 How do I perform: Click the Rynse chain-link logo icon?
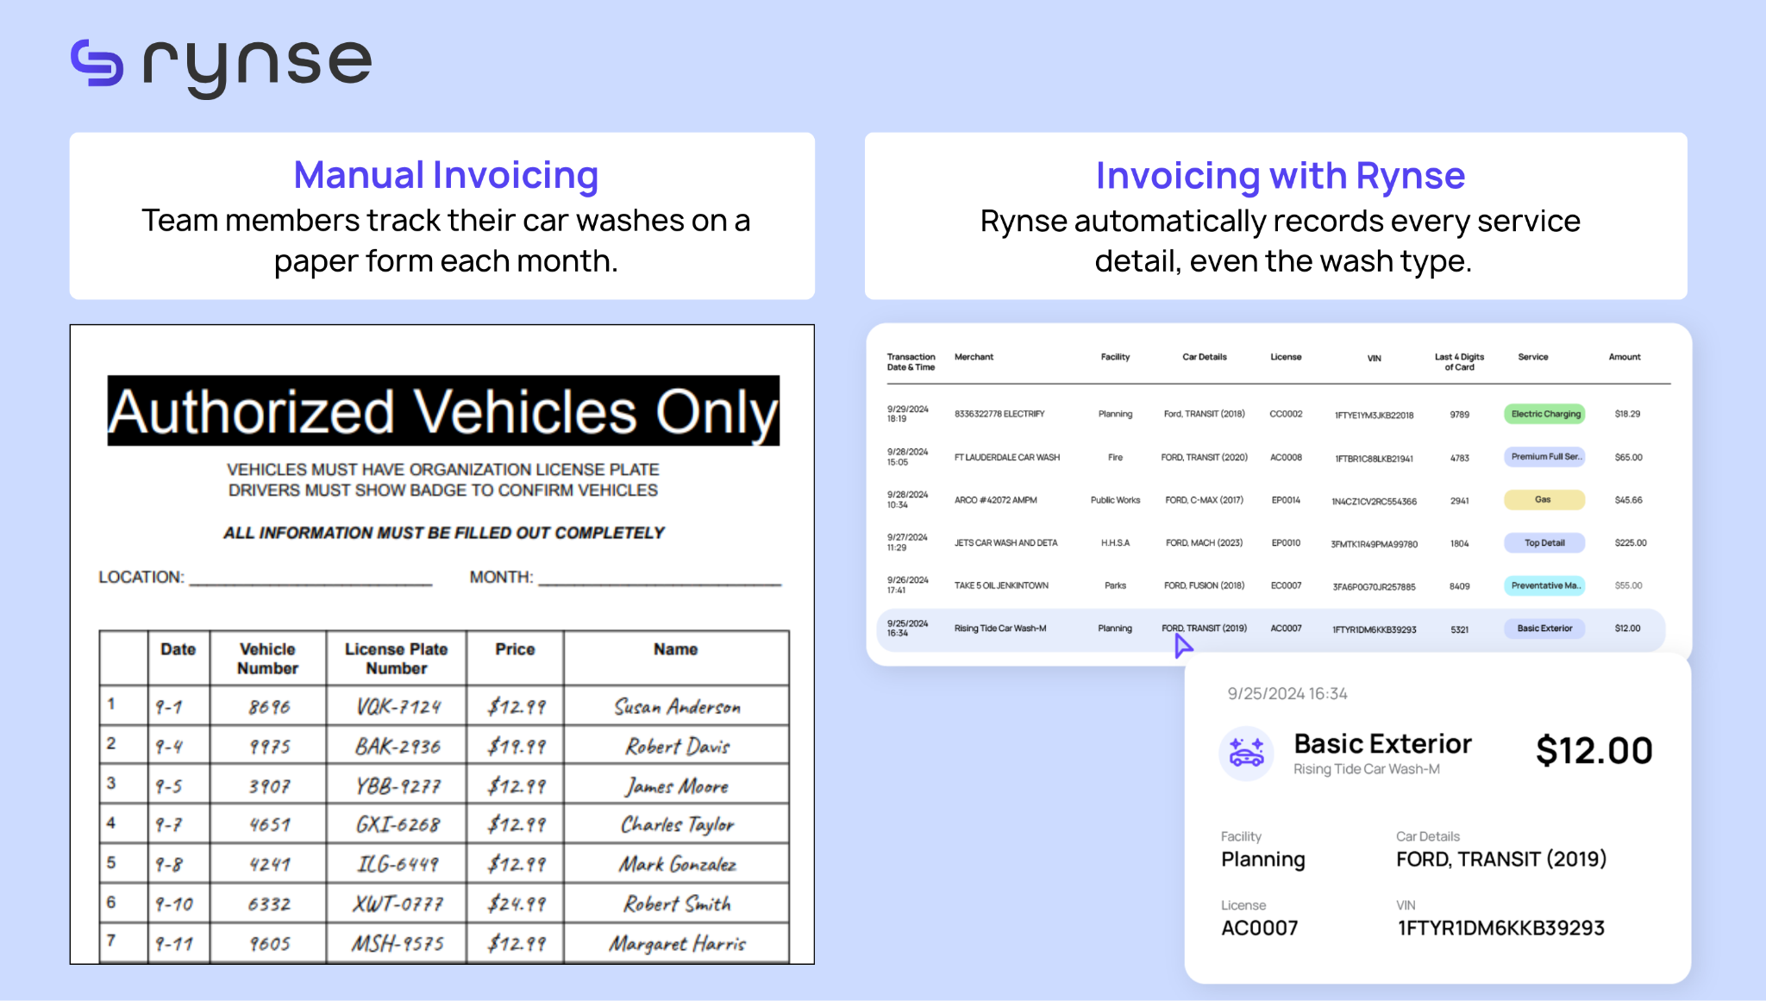(x=97, y=63)
